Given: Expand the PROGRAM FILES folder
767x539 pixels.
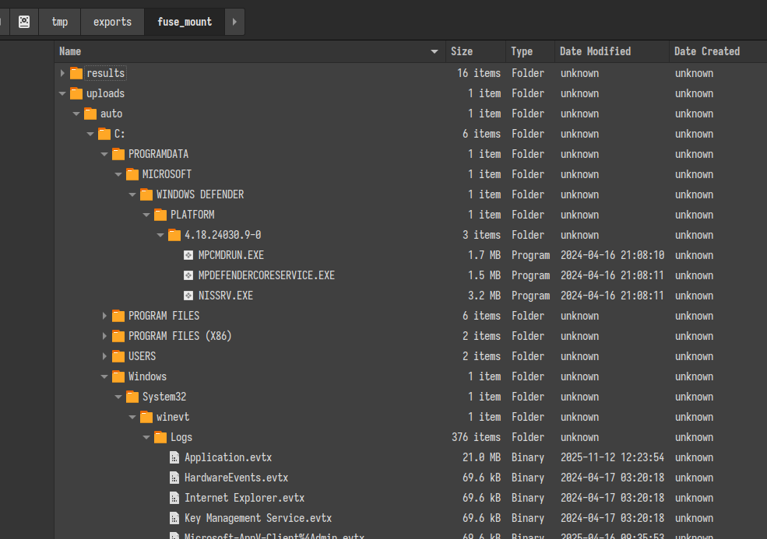Looking at the screenshot, I should point(104,316).
